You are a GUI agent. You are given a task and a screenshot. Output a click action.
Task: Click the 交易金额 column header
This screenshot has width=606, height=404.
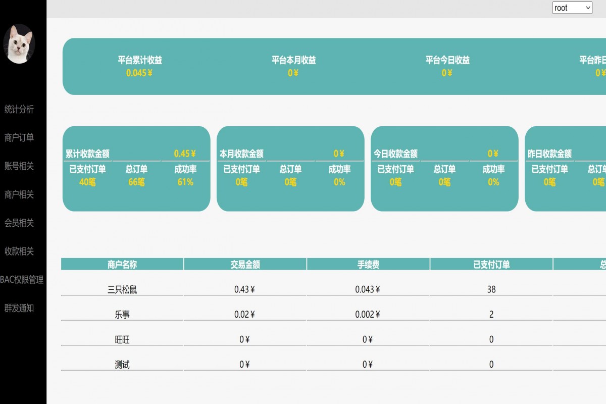coord(244,263)
